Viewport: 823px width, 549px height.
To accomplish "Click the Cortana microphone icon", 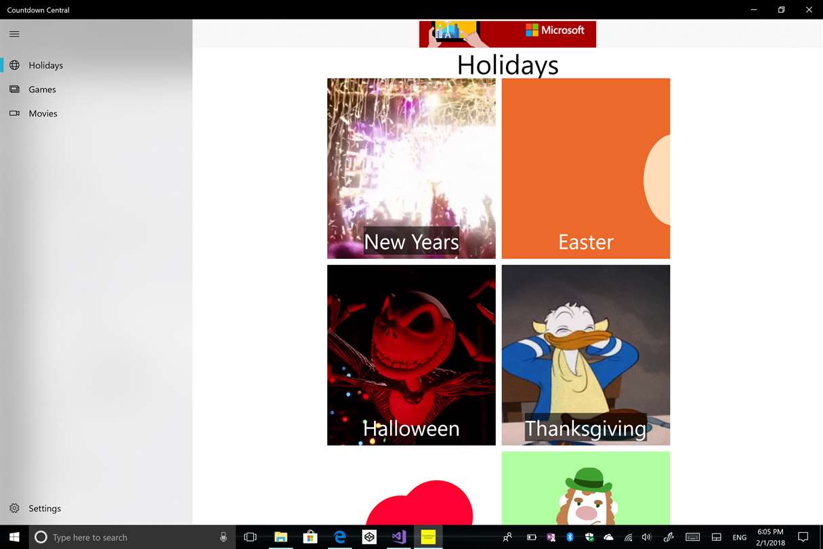I will (224, 537).
